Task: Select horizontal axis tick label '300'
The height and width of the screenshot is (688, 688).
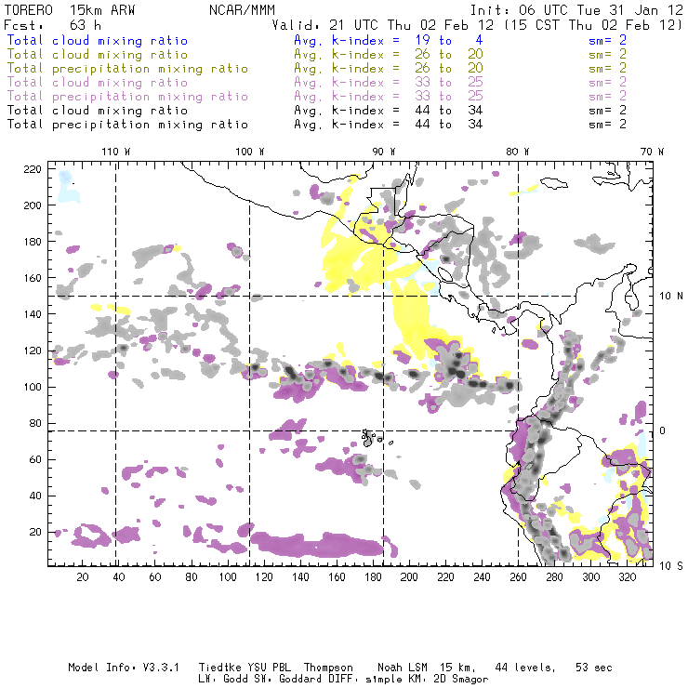Action: pos(591,576)
